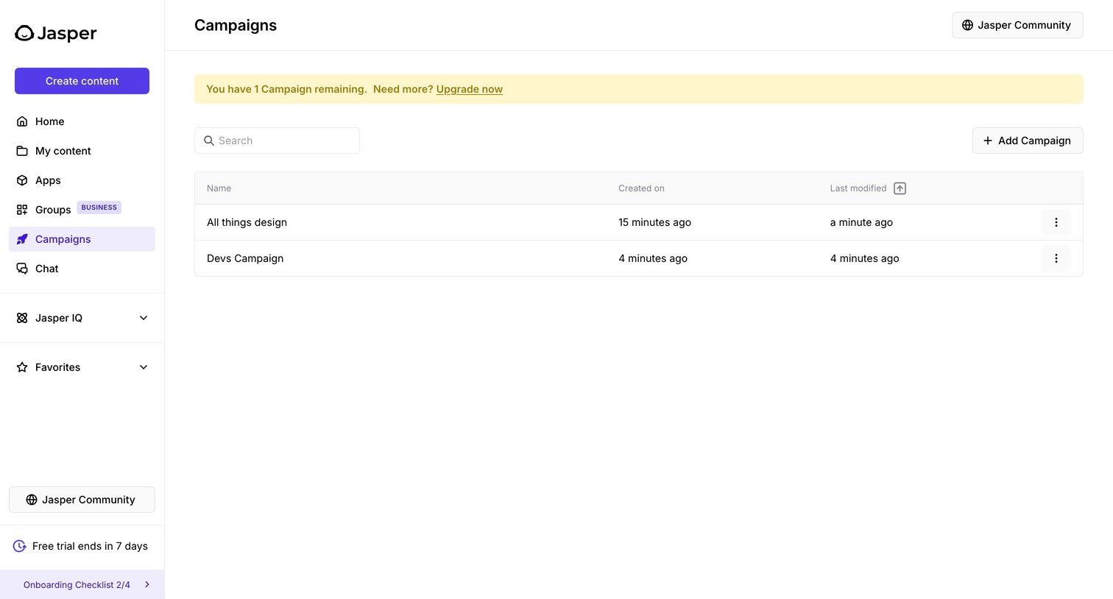Screen dimensions: 1113x599
Task: Click the Jasper logo icon
Action: pos(24,33)
